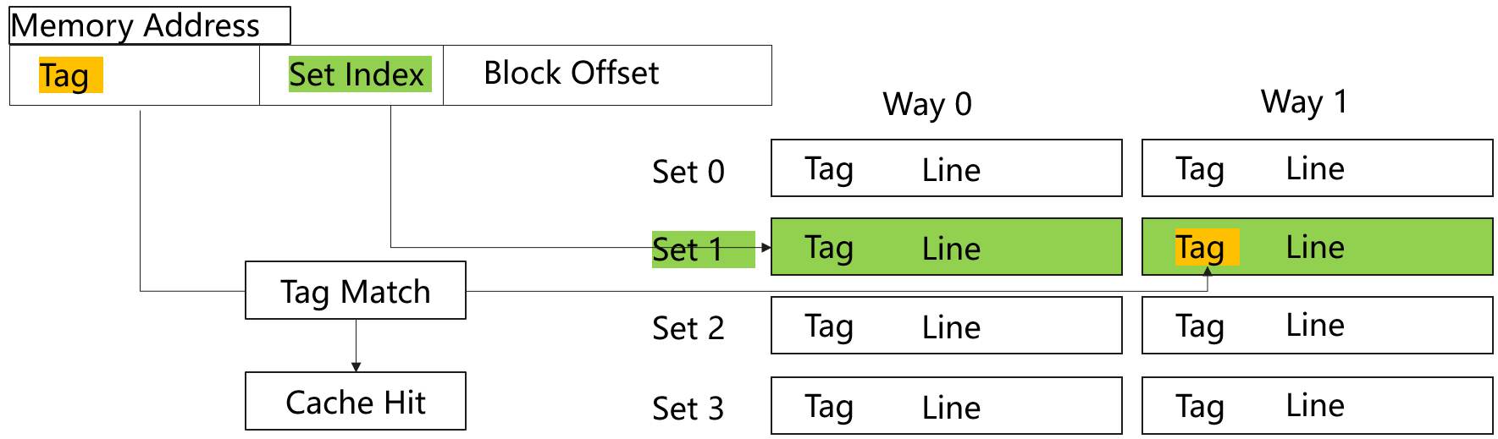Click the orange Tag in Set 1 Way 1
This screenshot has width=1498, height=439.
[x=1206, y=247]
